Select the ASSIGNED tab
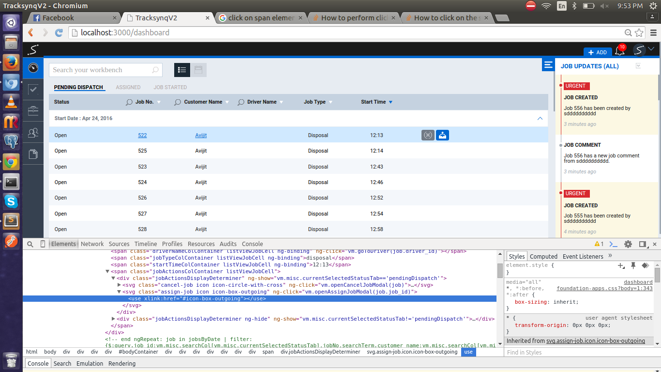661x372 pixels. click(128, 87)
